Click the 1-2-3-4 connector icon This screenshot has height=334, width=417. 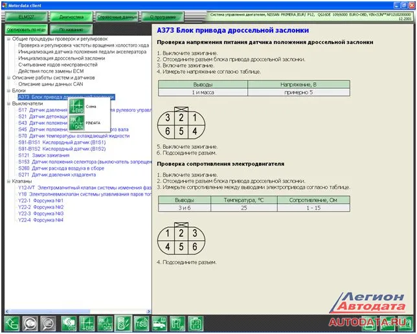pyautogui.click(x=196, y=324)
